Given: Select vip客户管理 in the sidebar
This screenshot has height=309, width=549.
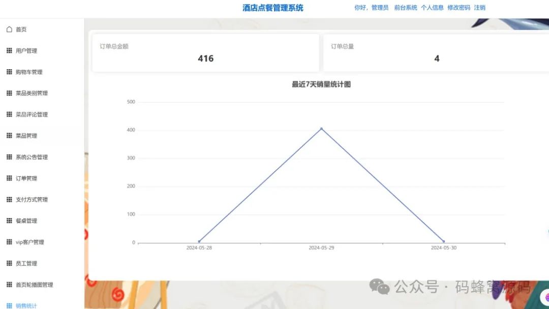Looking at the screenshot, I should coord(29,242).
